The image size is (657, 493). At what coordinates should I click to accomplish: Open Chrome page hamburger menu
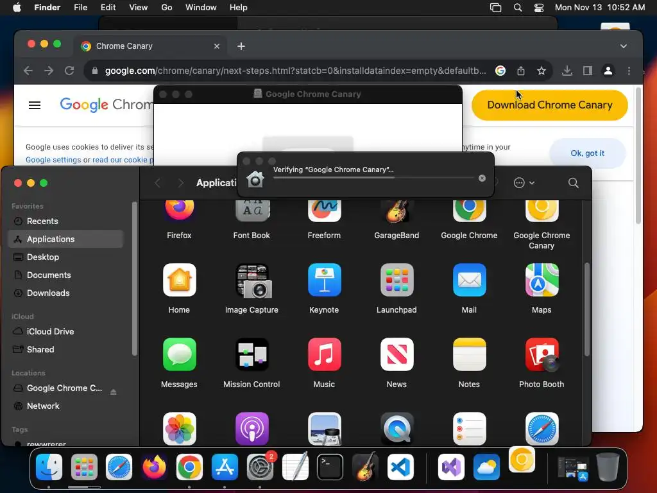pyautogui.click(x=35, y=105)
